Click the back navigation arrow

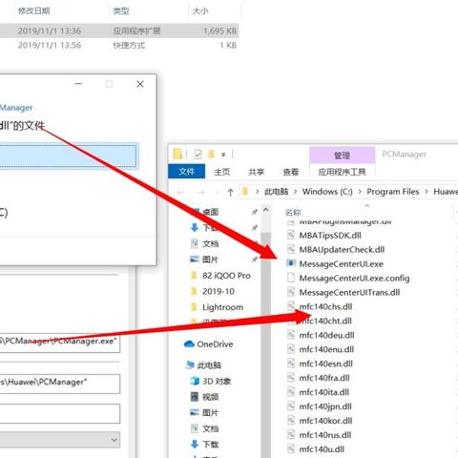pos(180,192)
